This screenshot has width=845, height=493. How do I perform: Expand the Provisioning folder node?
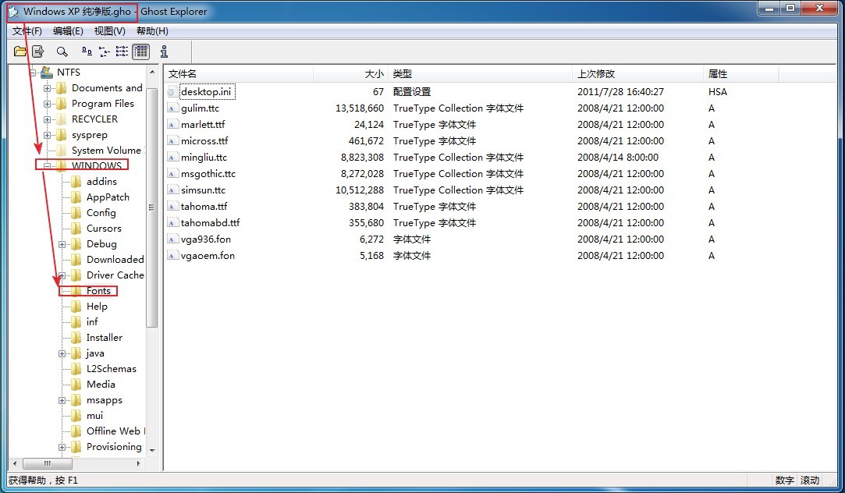pyautogui.click(x=62, y=448)
